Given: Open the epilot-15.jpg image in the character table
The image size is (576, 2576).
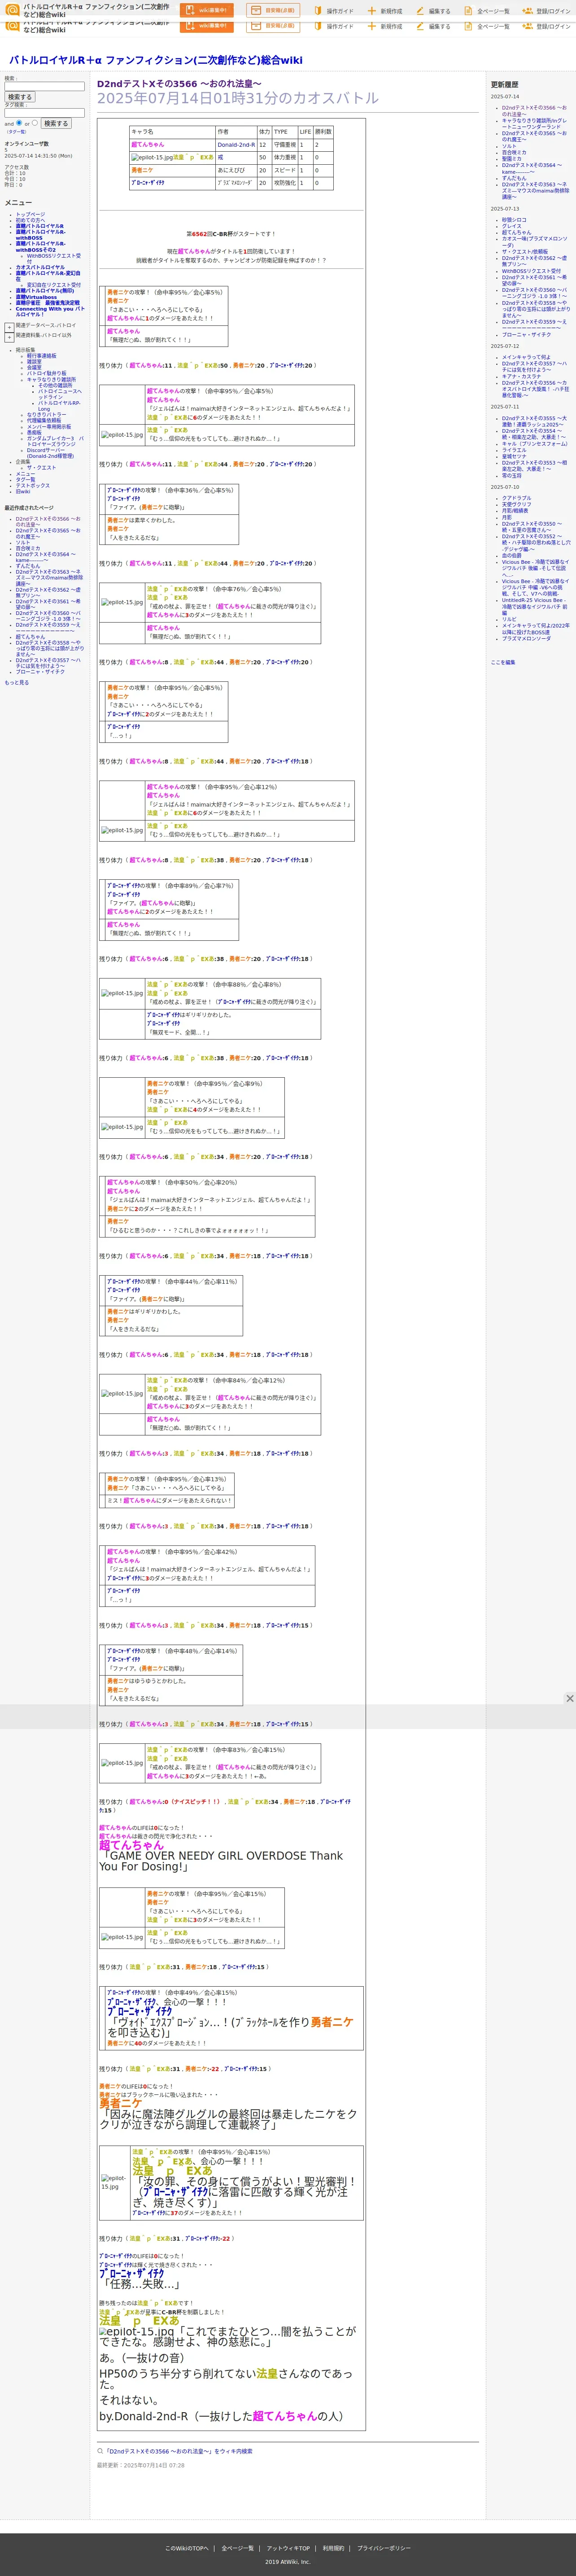Looking at the screenshot, I should point(151,157).
